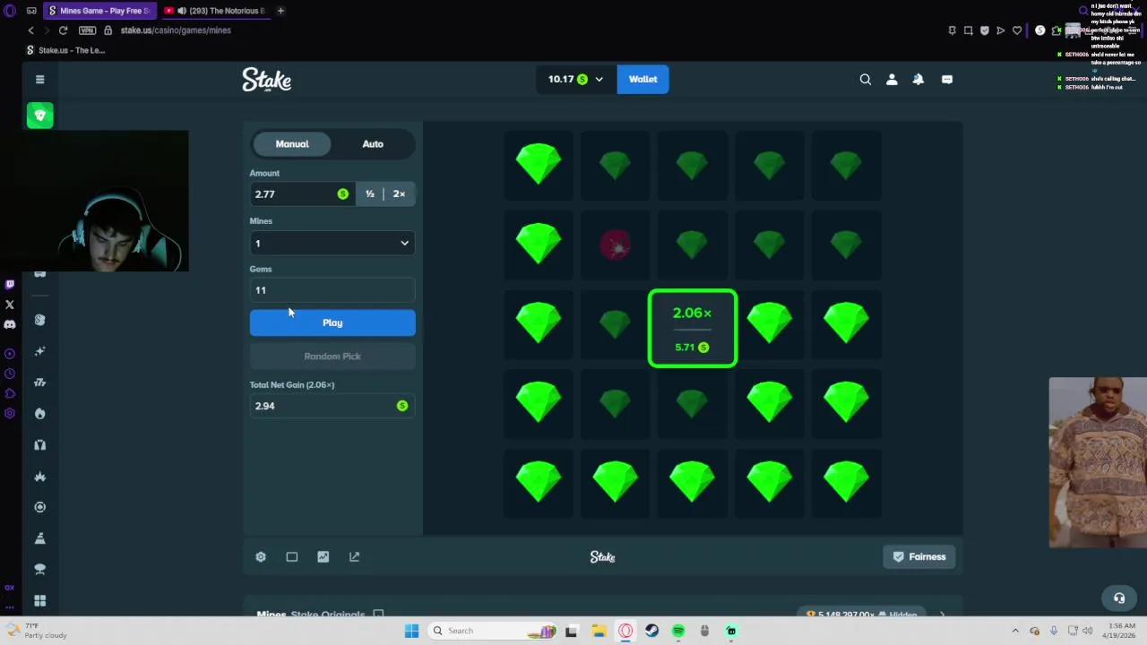
Task: Open X from Opera sidebar
Action: click(10, 305)
